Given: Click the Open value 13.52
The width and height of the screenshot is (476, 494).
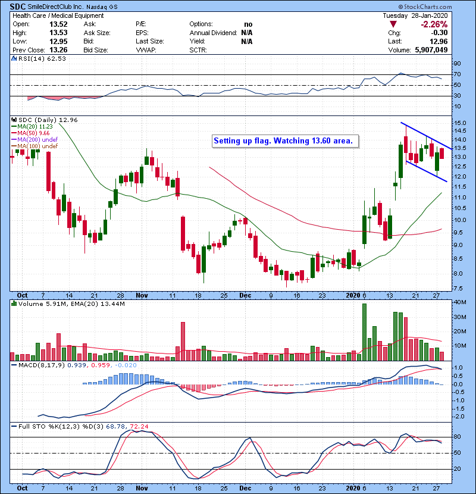Looking at the screenshot, I should pyautogui.click(x=58, y=24).
